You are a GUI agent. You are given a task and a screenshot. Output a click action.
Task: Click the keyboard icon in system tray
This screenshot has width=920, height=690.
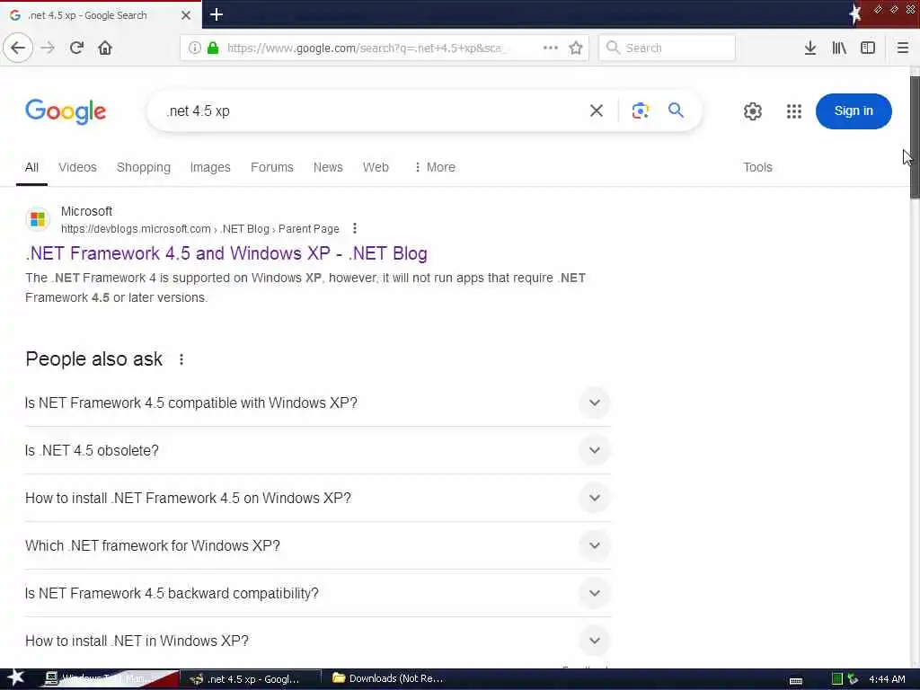tap(796, 680)
